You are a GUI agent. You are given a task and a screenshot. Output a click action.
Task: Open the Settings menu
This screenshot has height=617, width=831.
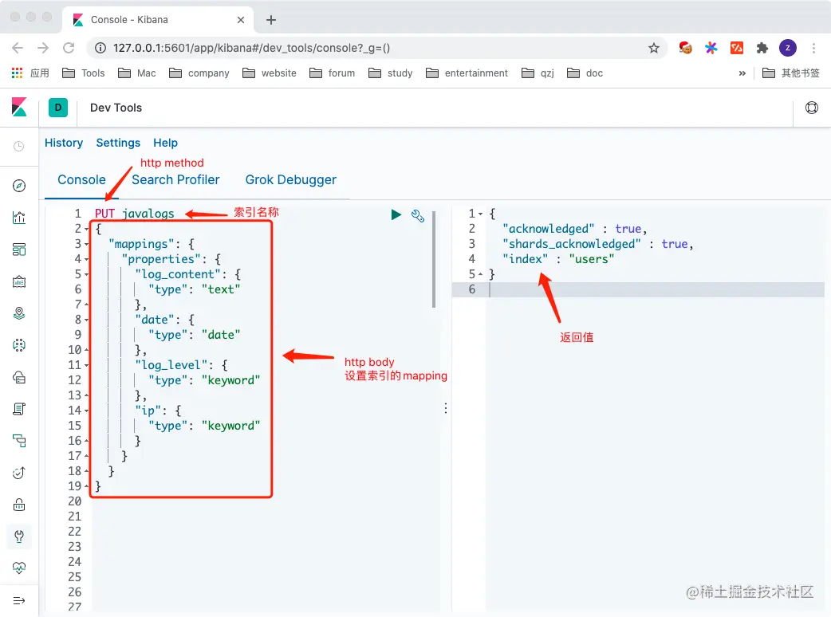118,143
